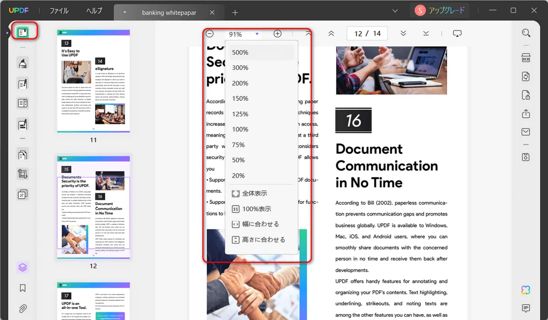Open the Convert PDF tool

pos(526,76)
